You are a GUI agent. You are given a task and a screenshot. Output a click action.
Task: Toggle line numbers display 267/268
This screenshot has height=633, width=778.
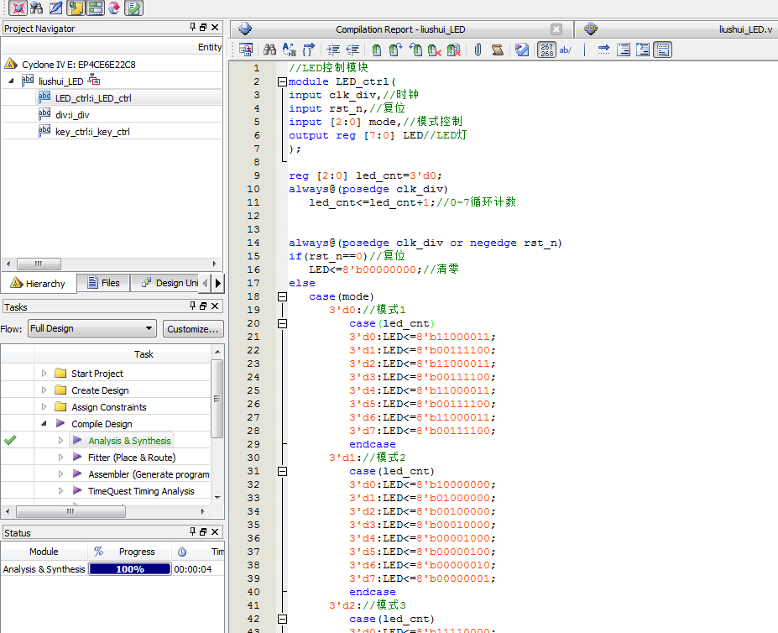[x=547, y=50]
